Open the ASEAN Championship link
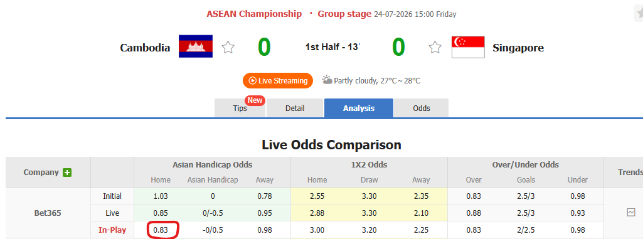This screenshot has height=239, width=643. [x=254, y=14]
